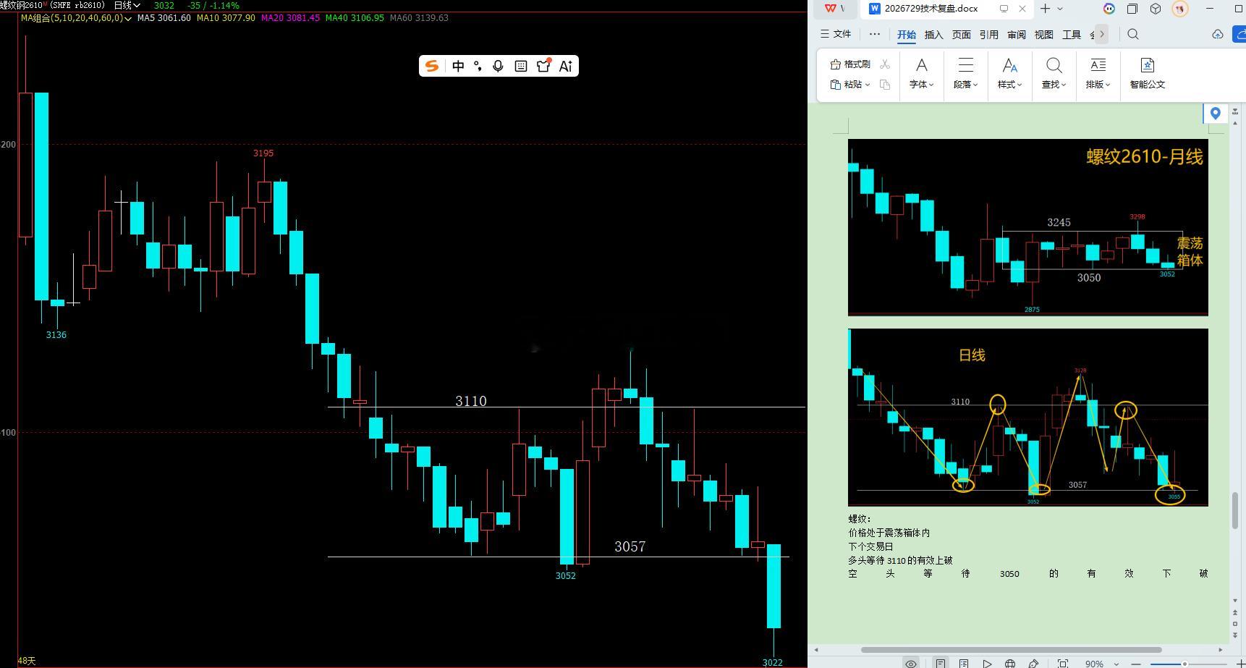Open the 文件 menu
This screenshot has width=1246, height=668.
836,34
